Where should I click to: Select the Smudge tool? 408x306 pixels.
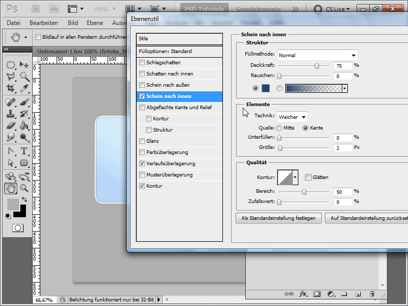click(x=10, y=137)
